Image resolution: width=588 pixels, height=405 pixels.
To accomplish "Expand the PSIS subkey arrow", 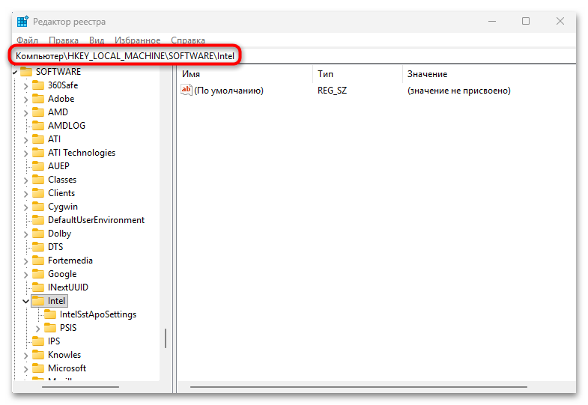I will tap(37, 328).
